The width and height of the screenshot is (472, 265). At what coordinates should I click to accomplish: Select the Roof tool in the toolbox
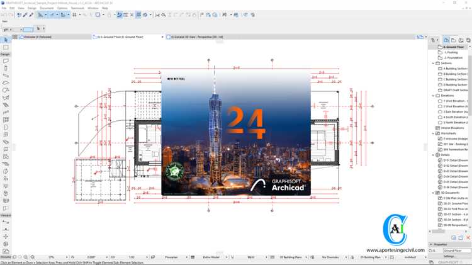tap(6, 91)
